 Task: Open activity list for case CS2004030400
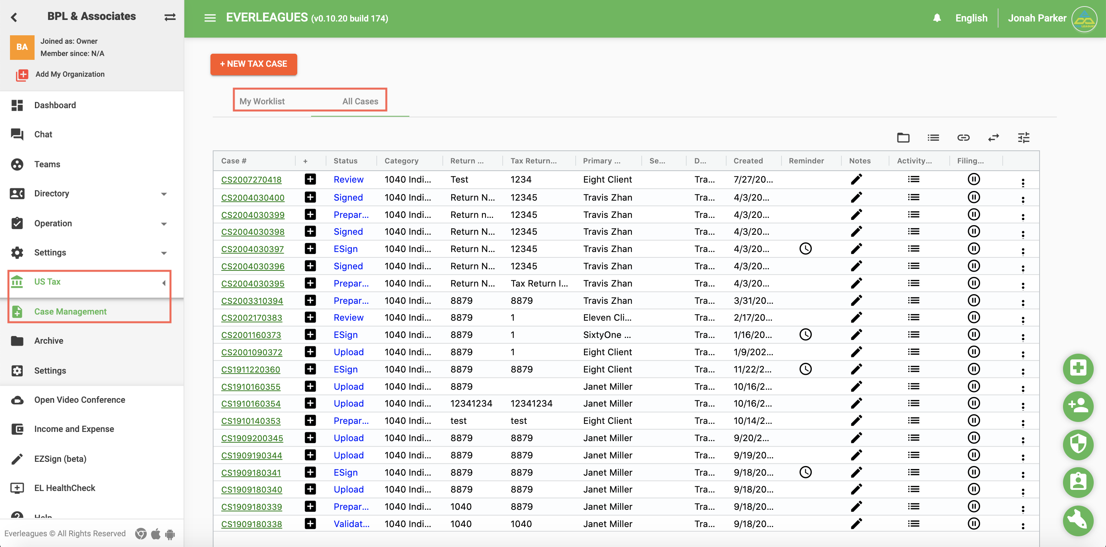[x=913, y=197]
